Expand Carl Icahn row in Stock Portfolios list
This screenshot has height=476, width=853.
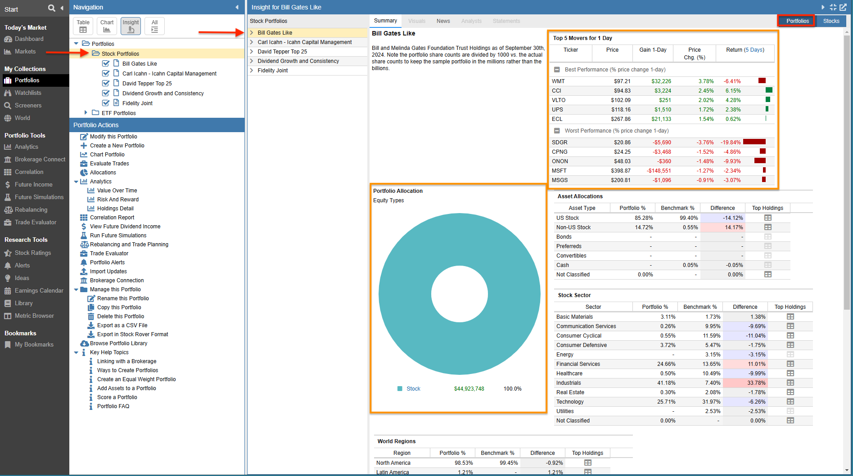[252, 42]
